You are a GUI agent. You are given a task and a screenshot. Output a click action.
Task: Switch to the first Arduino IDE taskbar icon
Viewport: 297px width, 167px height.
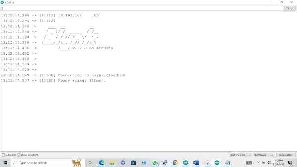tap(185, 163)
